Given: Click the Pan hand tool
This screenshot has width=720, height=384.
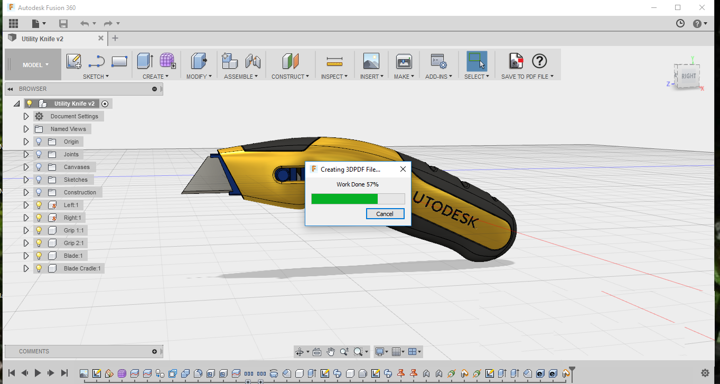Looking at the screenshot, I should tap(331, 352).
